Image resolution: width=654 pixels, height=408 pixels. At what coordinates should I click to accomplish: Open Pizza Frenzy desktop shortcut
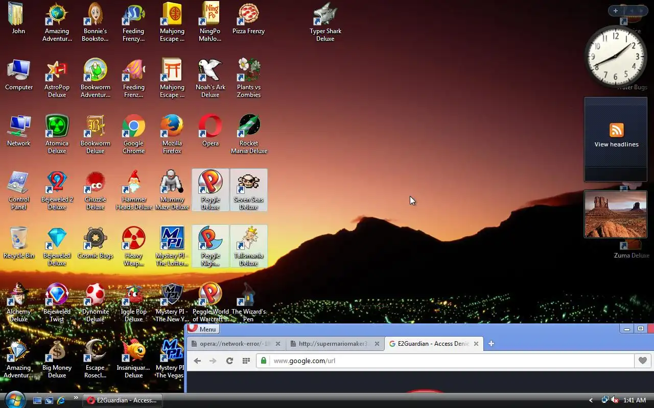point(248,18)
